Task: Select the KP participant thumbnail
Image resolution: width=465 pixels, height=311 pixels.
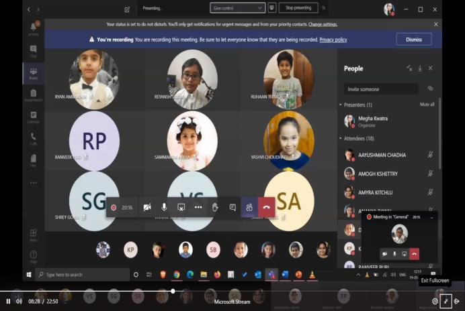Action: tap(130, 250)
